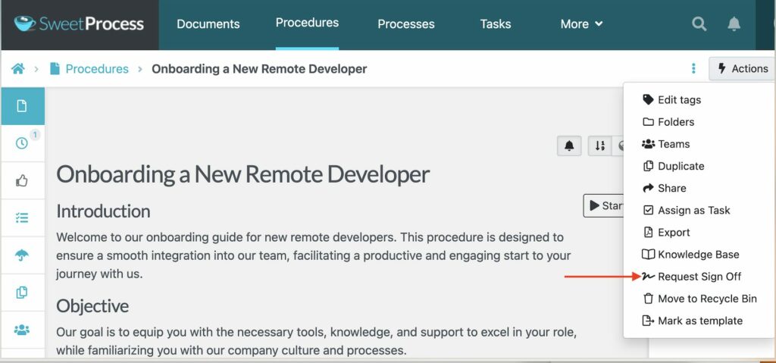776x363 pixels.
Task: Click the Start button beside Introduction
Action: (603, 205)
